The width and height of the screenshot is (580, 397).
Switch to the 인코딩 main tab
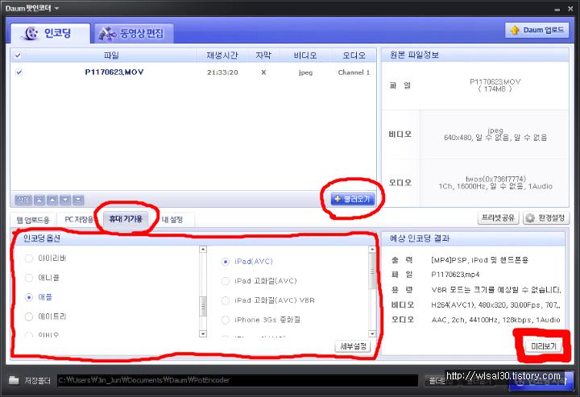[50, 33]
